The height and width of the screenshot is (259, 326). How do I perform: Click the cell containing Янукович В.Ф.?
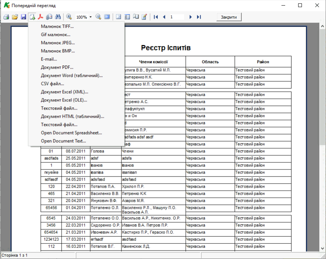point(106,201)
